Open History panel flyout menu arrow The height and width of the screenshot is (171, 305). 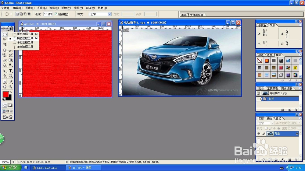coord(300,88)
